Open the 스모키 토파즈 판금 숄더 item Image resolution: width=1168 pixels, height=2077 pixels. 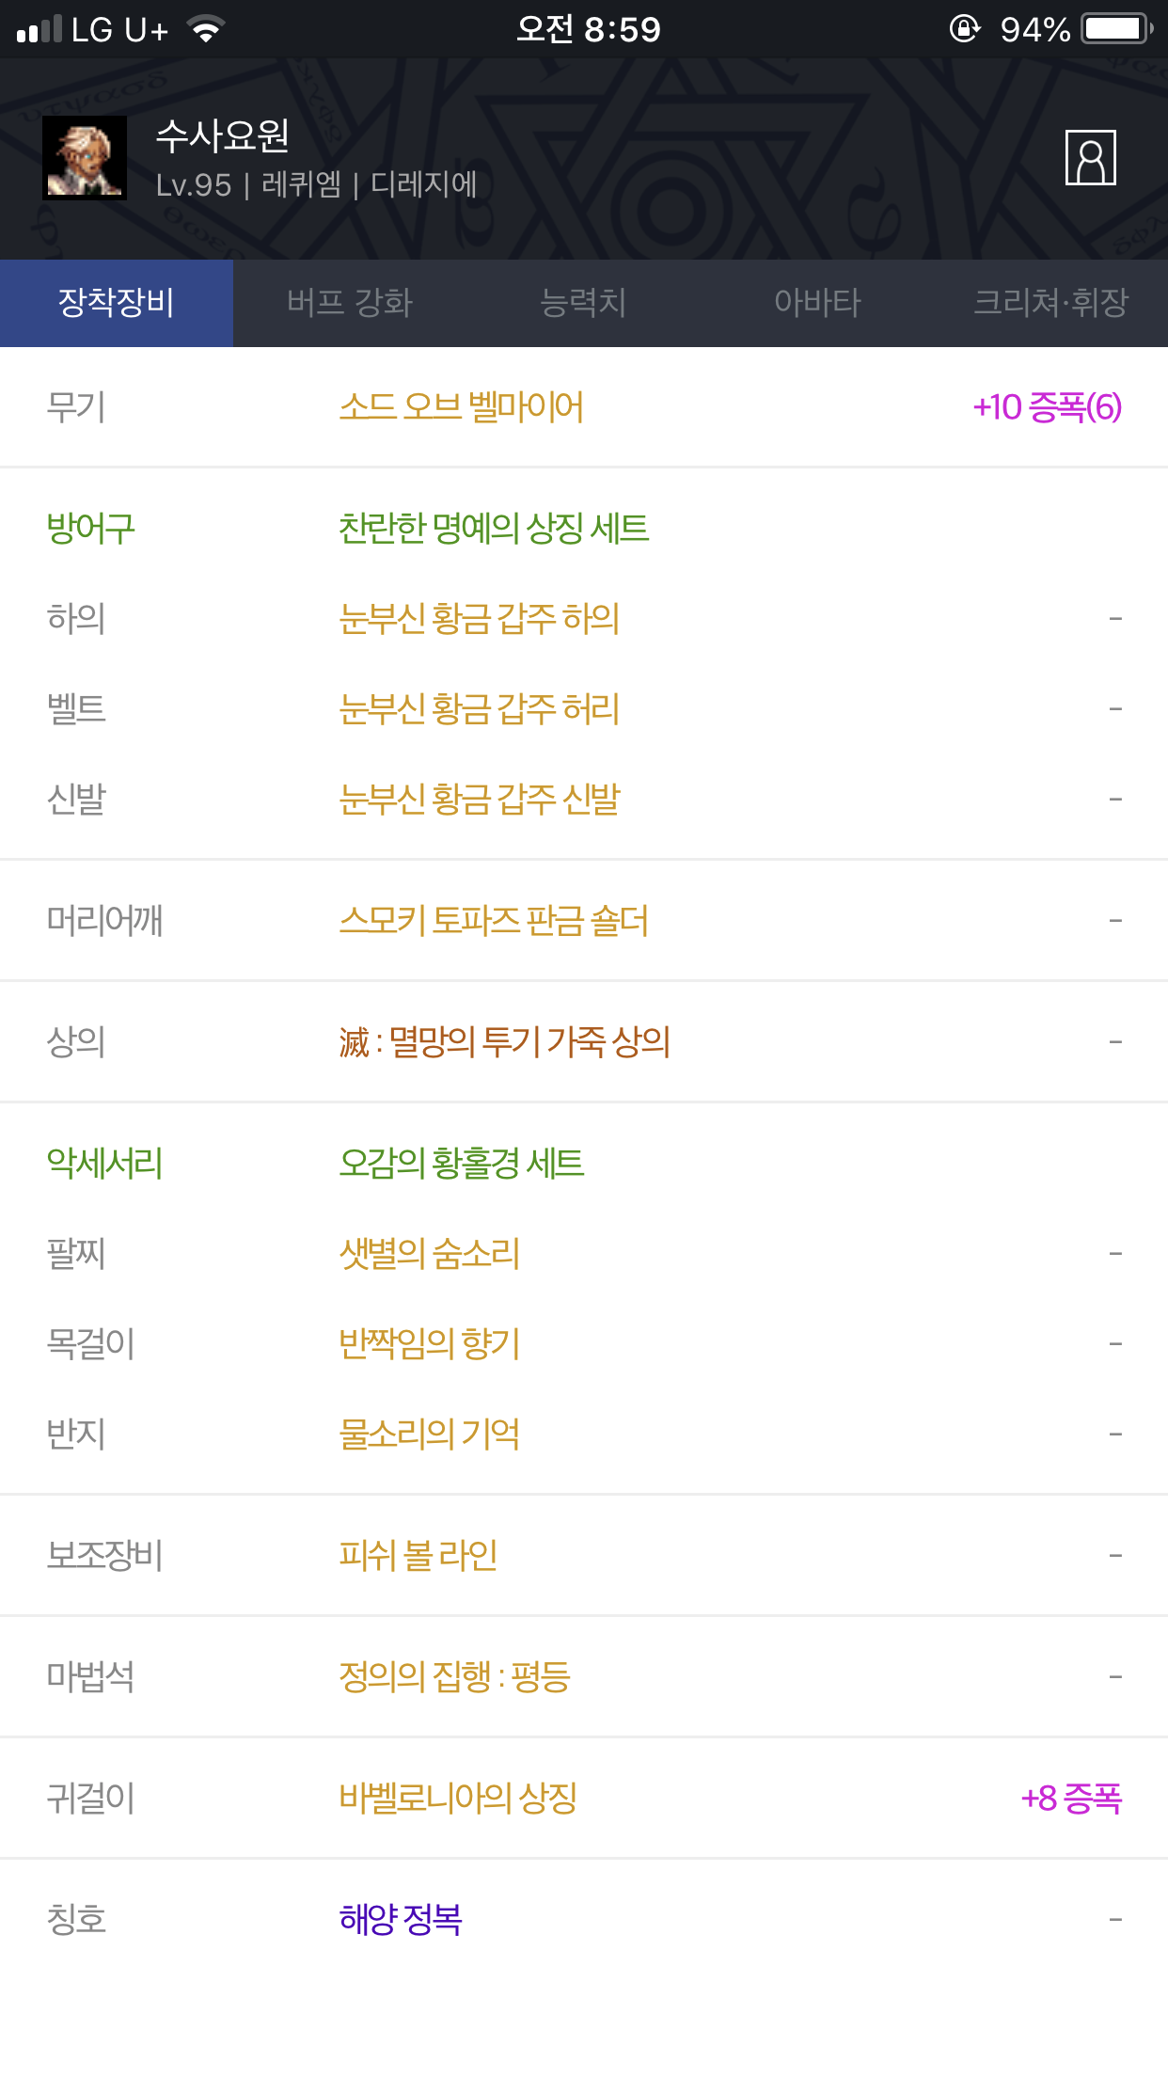point(494,921)
